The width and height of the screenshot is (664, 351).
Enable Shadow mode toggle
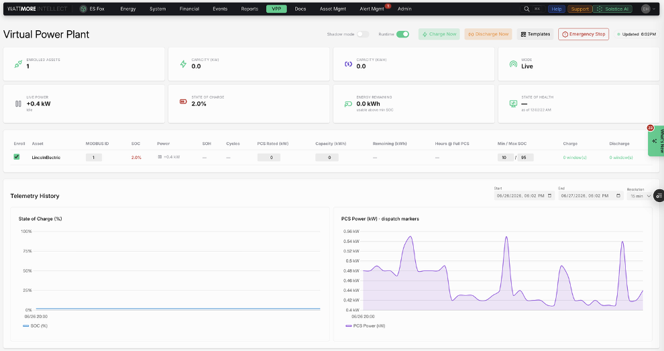(x=362, y=34)
